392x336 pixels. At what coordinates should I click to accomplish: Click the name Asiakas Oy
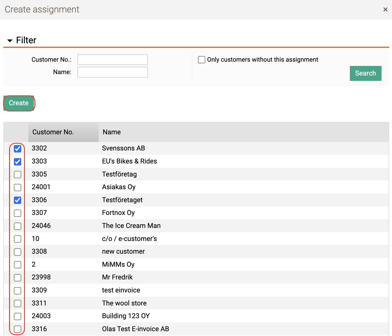119,187
